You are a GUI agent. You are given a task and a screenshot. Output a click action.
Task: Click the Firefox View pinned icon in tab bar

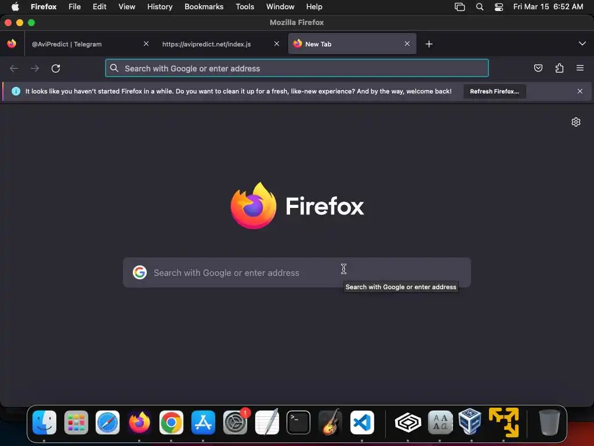click(12, 44)
